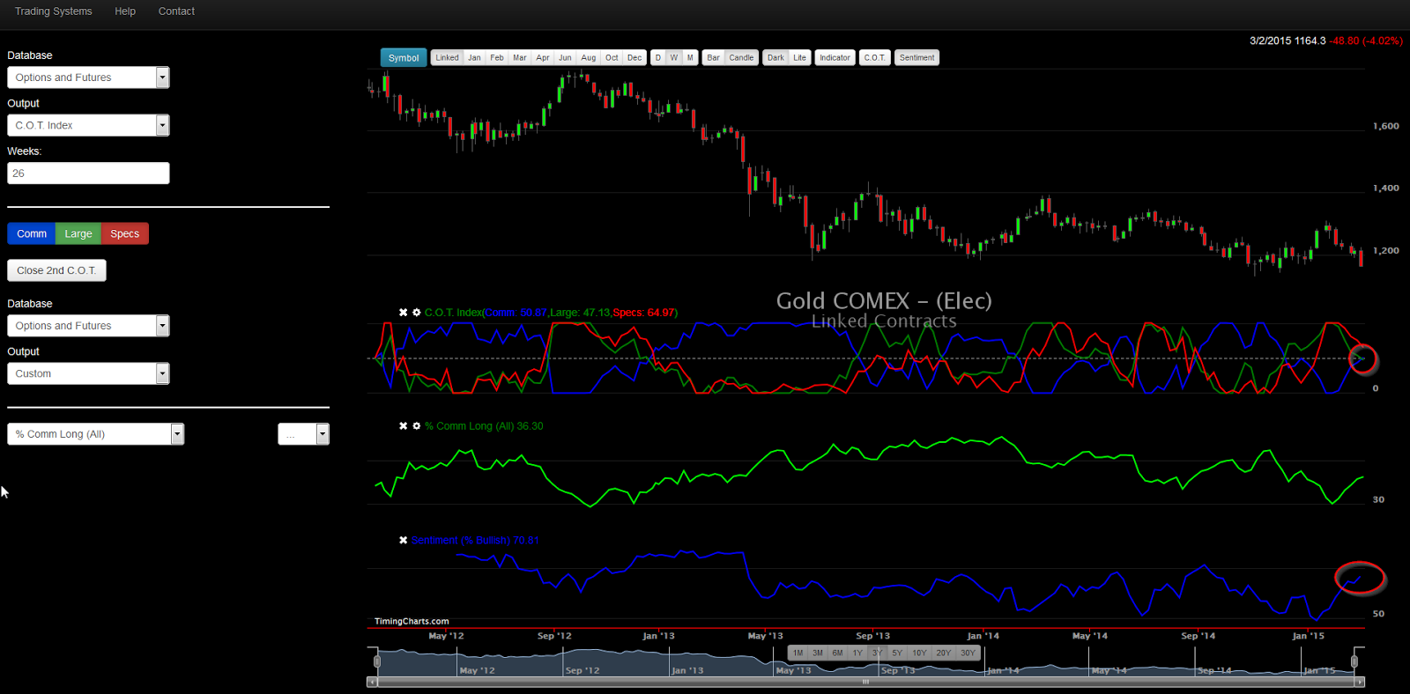Open the Custom Output dropdown
1410x694 pixels.
(88, 373)
